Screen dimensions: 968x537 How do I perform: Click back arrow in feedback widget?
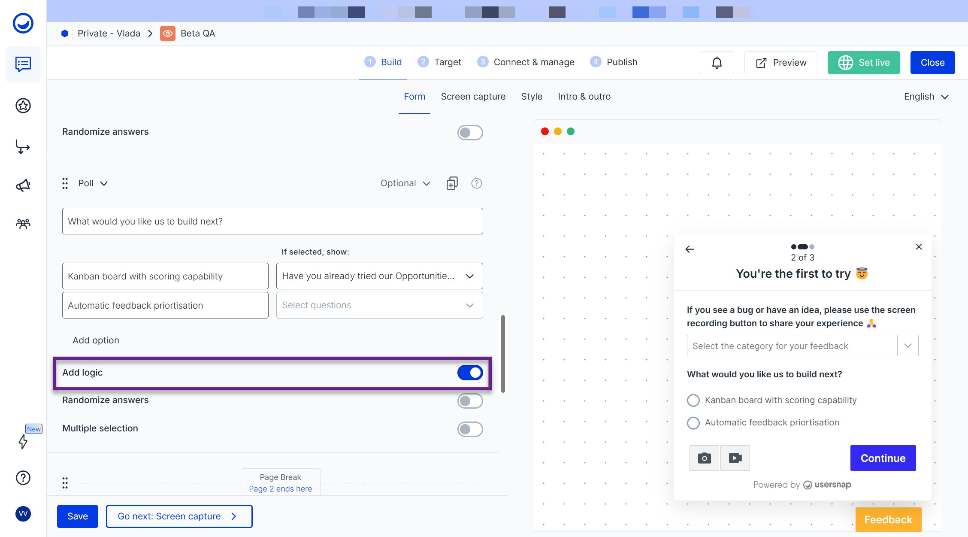(x=690, y=249)
